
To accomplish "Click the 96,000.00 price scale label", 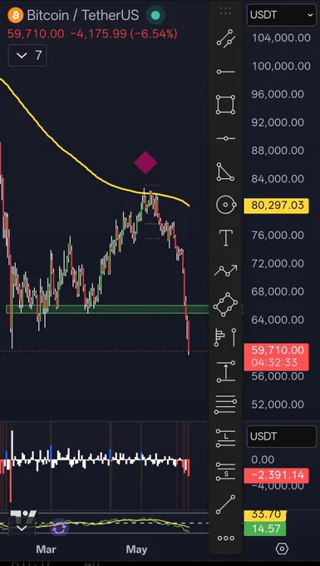I will coord(278,94).
